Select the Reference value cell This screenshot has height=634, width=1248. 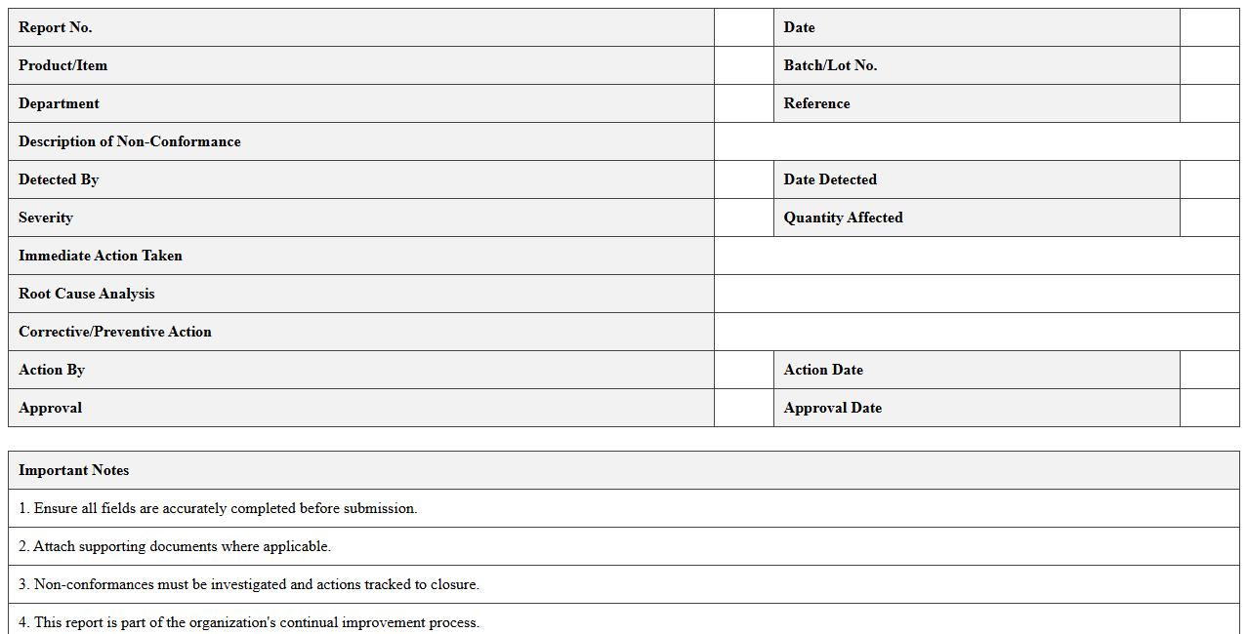[1209, 103]
